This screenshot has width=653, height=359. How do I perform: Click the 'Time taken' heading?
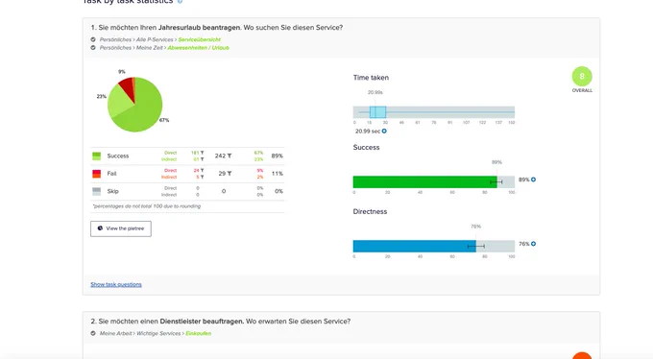point(371,78)
